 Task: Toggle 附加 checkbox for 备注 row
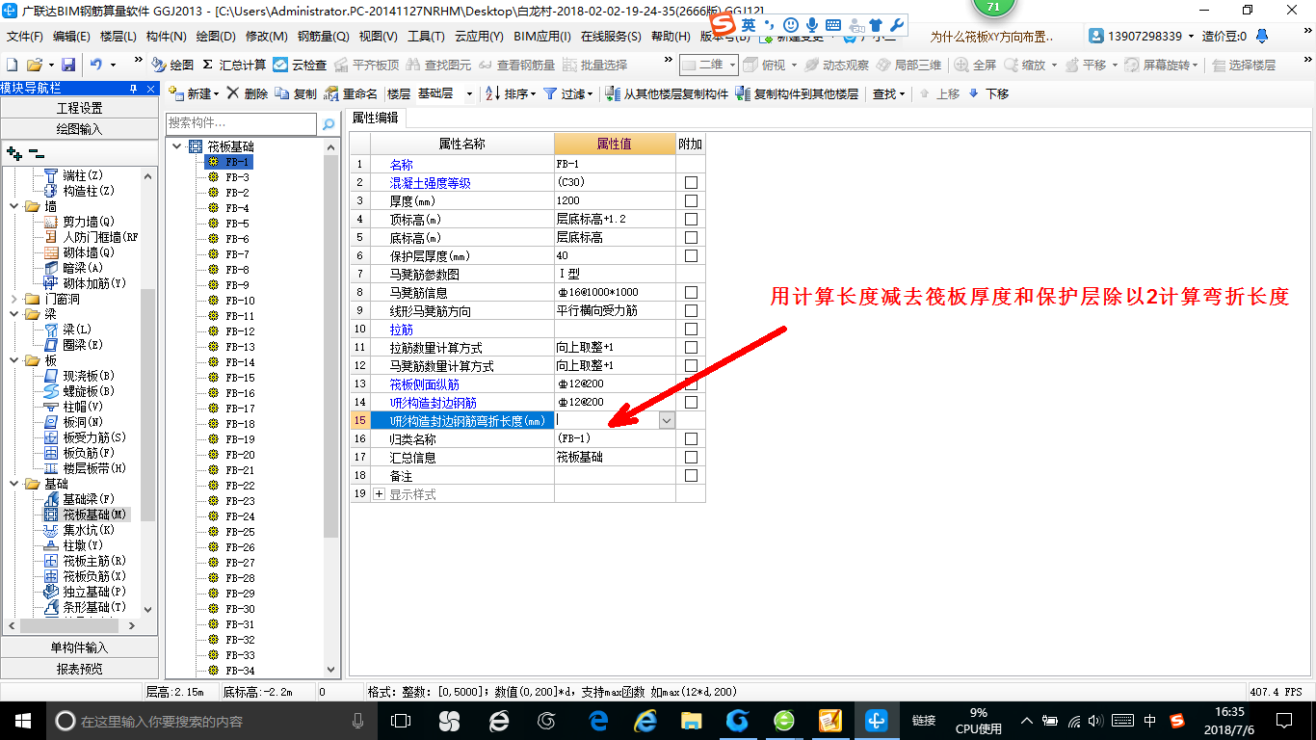coord(691,475)
